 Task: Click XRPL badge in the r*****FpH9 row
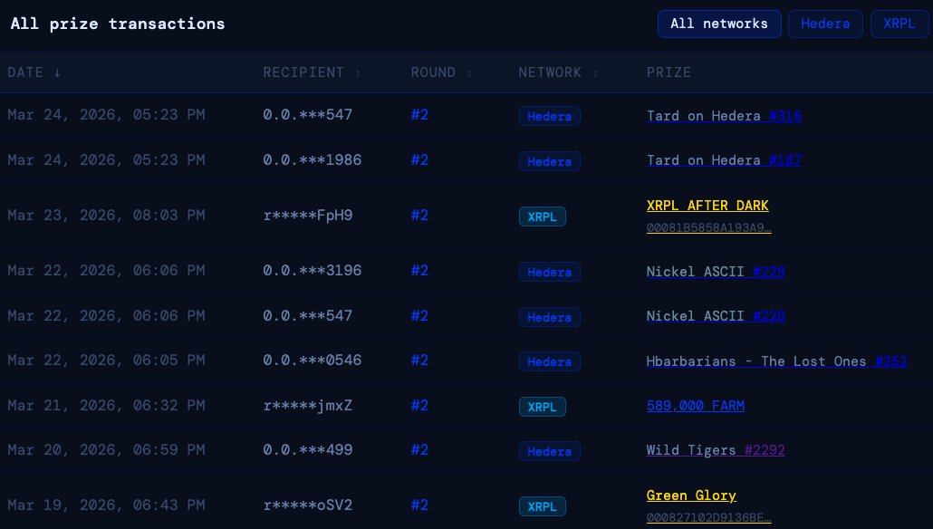pos(542,216)
